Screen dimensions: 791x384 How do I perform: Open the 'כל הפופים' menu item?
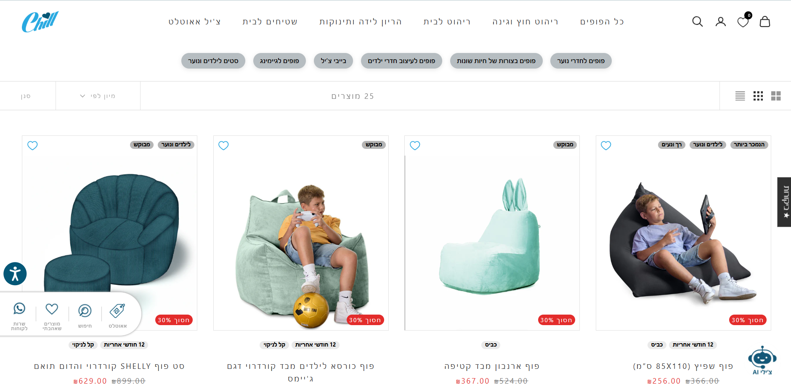(602, 21)
